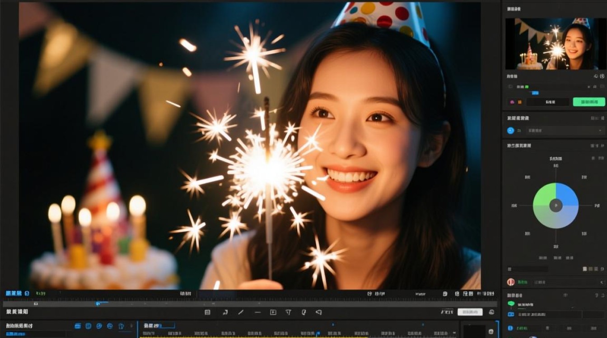
Task: Click the fourth blue round icon in the track header
Action: (x=110, y=326)
